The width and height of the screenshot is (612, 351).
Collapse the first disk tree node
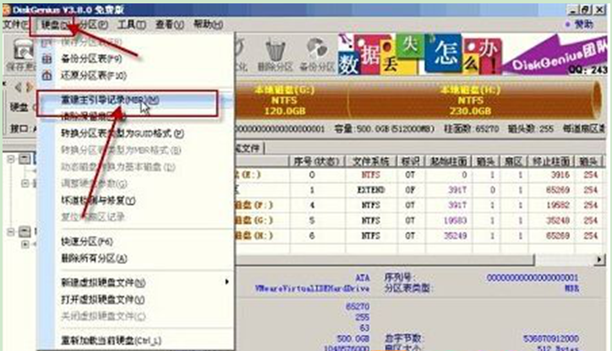point(11,158)
